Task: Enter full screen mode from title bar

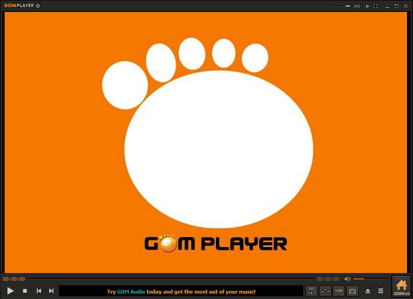Action: pyautogui.click(x=376, y=6)
